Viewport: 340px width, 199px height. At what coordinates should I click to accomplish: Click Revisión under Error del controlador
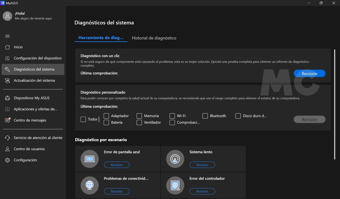(202, 191)
